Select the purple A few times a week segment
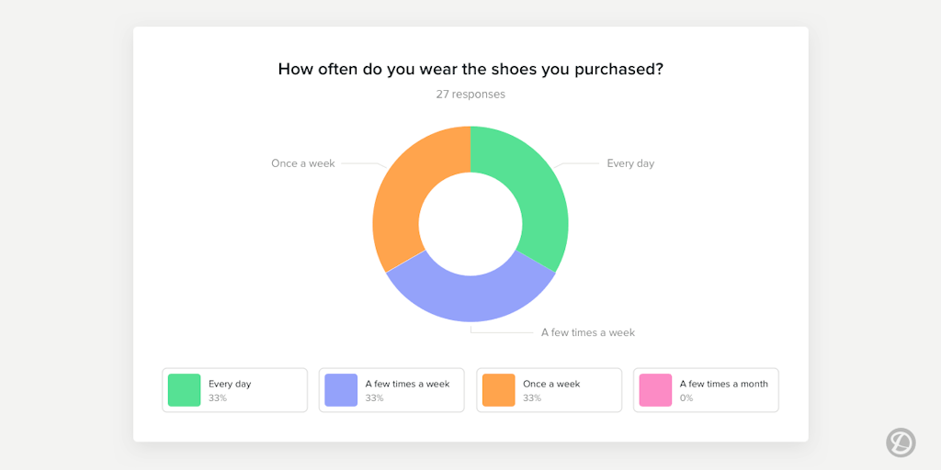Viewport: 941px width, 470px height. point(470,297)
